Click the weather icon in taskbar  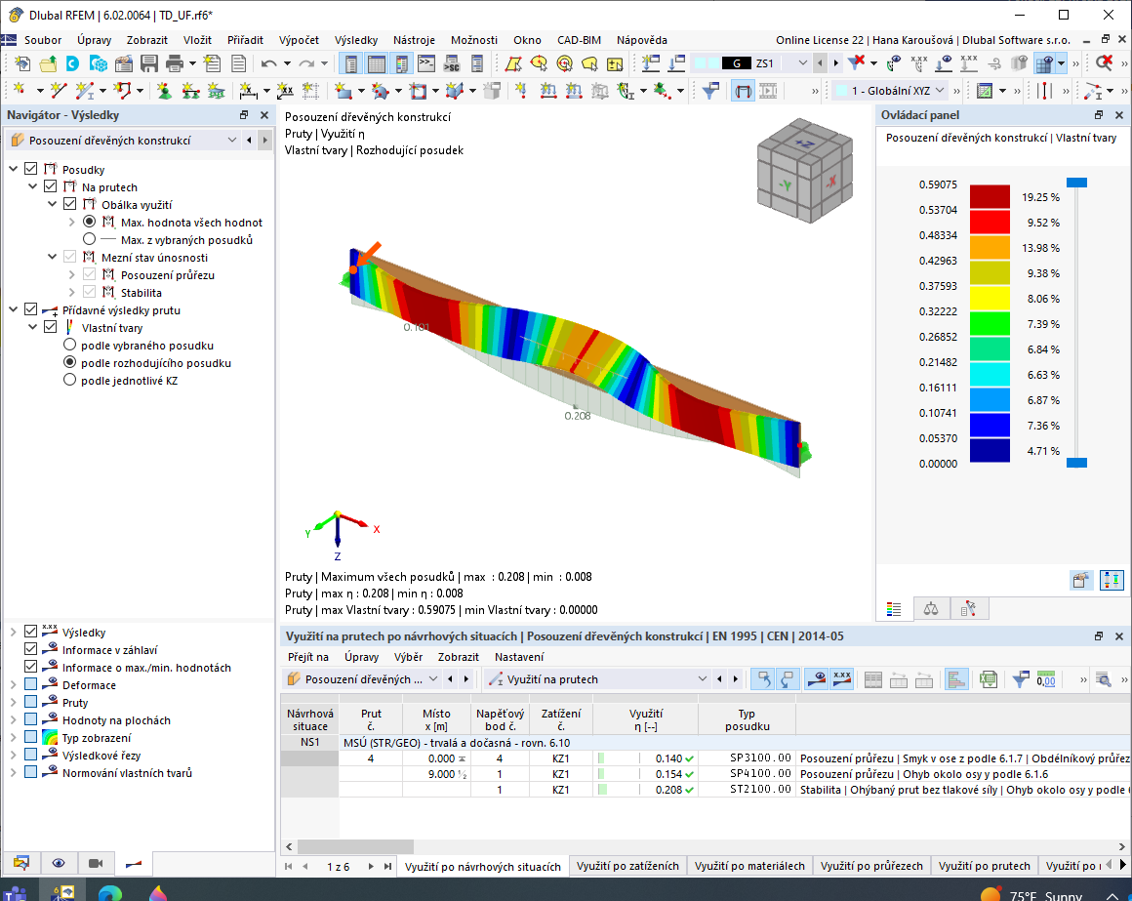(x=990, y=895)
